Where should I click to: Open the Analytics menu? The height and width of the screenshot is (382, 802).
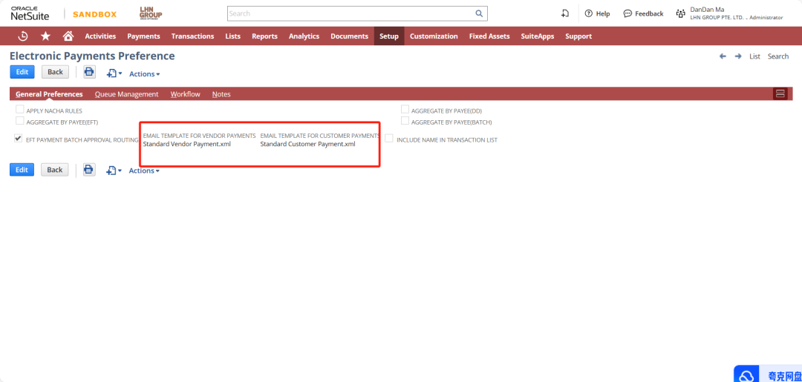coord(304,36)
